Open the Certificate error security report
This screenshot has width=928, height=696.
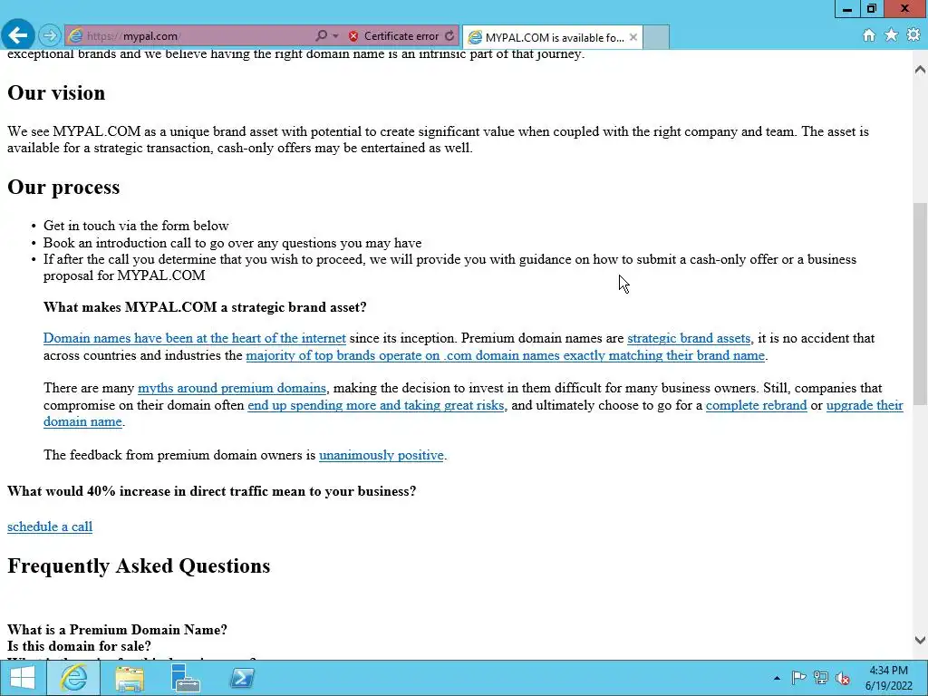tap(393, 36)
